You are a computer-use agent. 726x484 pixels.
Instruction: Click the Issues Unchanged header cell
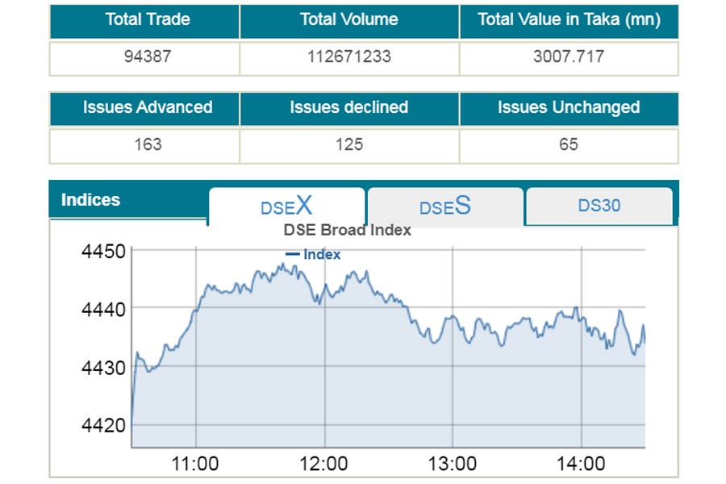pyautogui.click(x=569, y=108)
